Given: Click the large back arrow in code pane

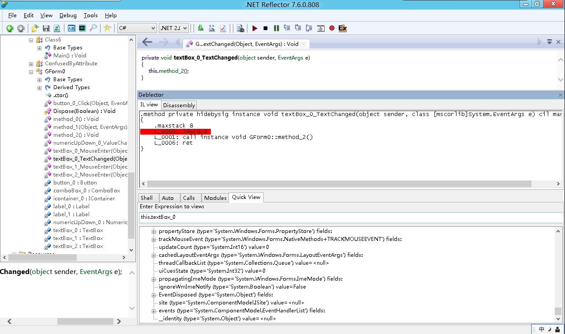Looking at the screenshot, I should click(147, 42).
